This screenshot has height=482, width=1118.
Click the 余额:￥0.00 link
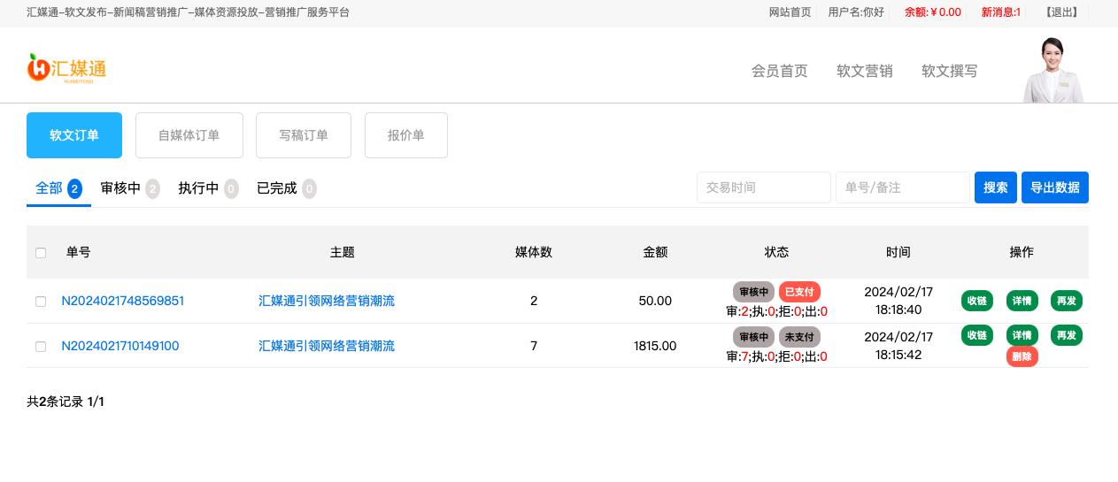click(x=933, y=12)
